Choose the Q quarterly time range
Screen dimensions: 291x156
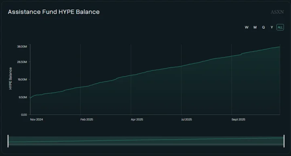coord(264,27)
